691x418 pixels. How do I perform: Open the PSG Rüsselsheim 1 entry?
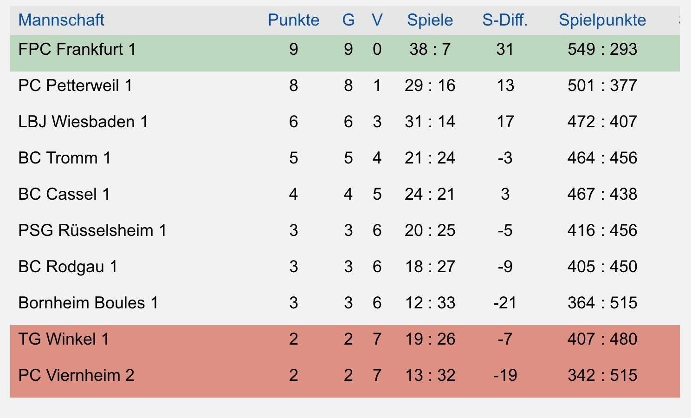pos(92,230)
